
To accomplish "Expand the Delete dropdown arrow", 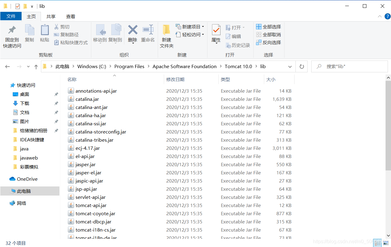I will pos(133,43).
